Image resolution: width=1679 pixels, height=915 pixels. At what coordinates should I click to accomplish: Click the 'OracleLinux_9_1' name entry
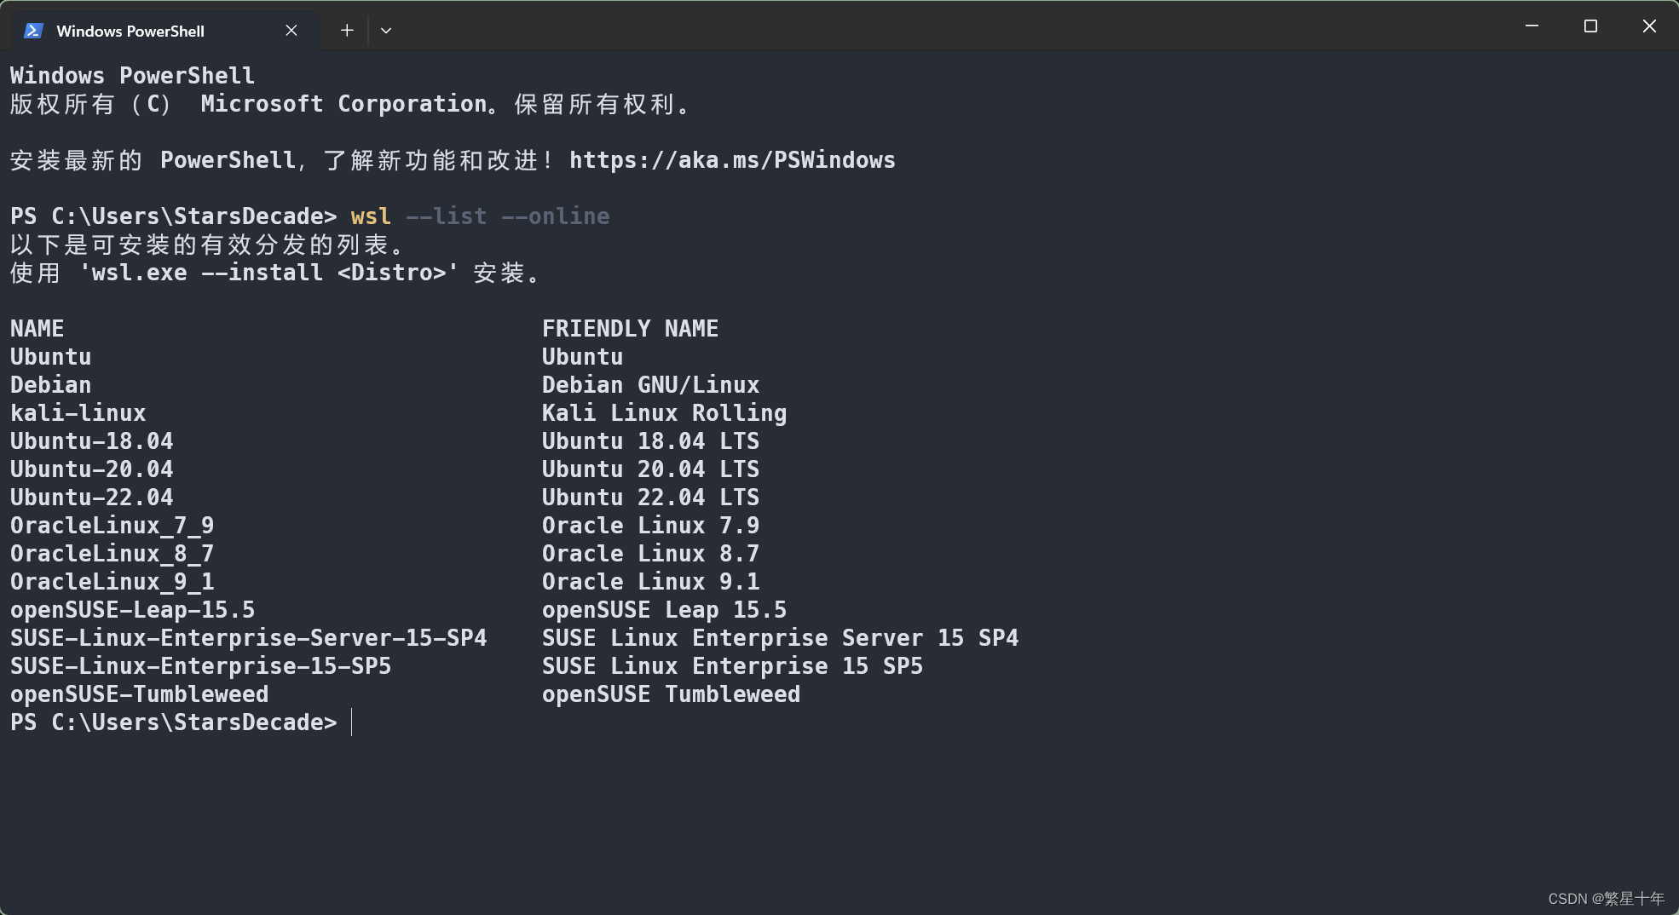click(x=113, y=582)
